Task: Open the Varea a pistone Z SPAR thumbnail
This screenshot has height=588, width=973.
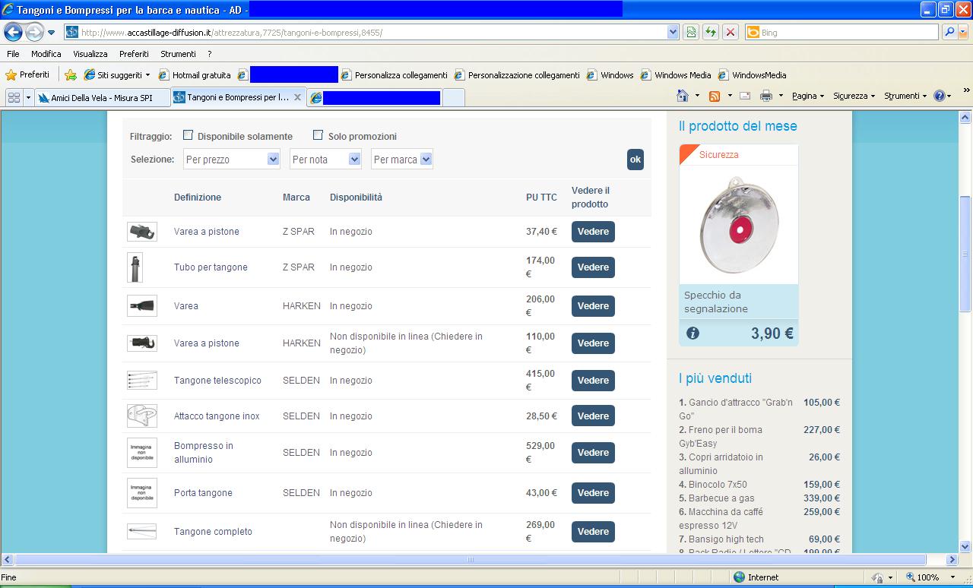Action: coord(142,232)
